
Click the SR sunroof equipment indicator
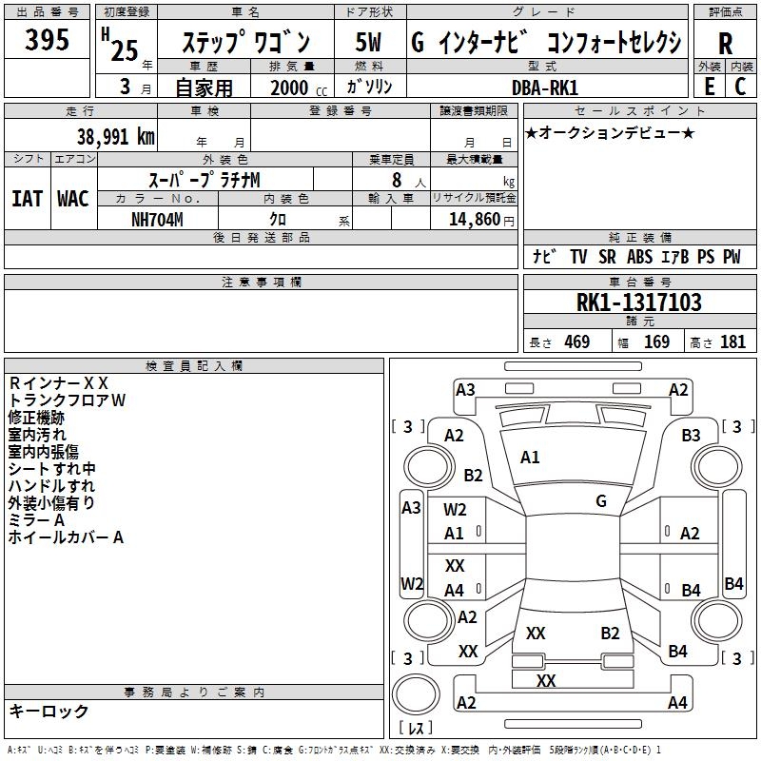[x=607, y=257]
